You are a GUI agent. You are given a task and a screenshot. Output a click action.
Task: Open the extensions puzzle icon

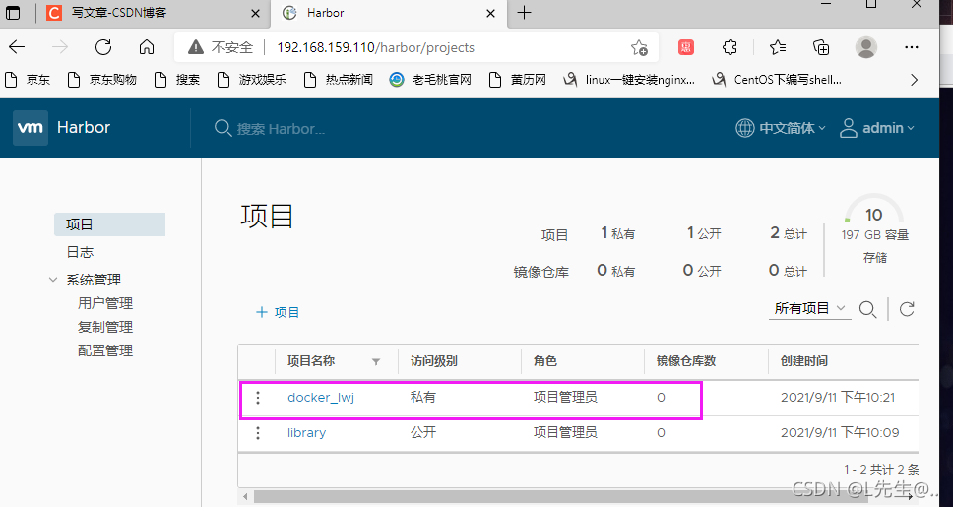[730, 47]
